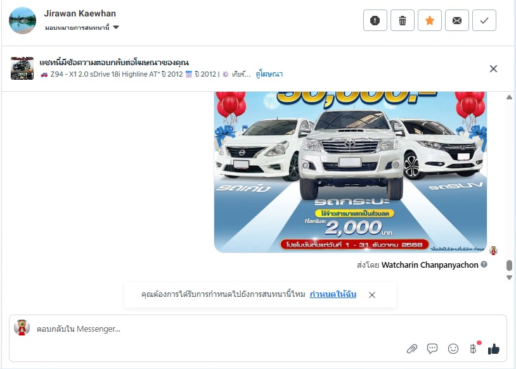Open Jirawan Kaewhan profile picture
The width and height of the screenshot is (516, 369).
pyautogui.click(x=22, y=20)
